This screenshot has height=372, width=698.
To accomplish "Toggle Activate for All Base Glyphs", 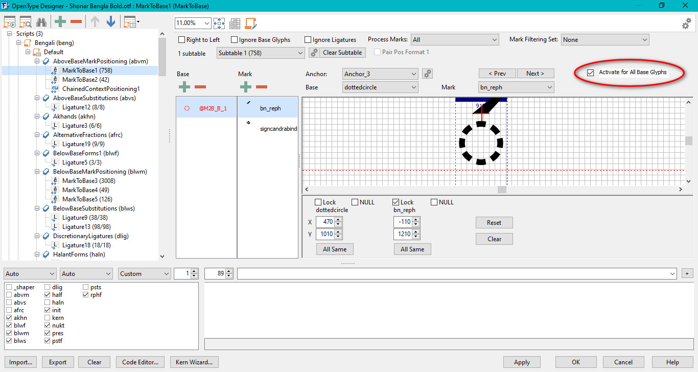I will click(x=591, y=73).
